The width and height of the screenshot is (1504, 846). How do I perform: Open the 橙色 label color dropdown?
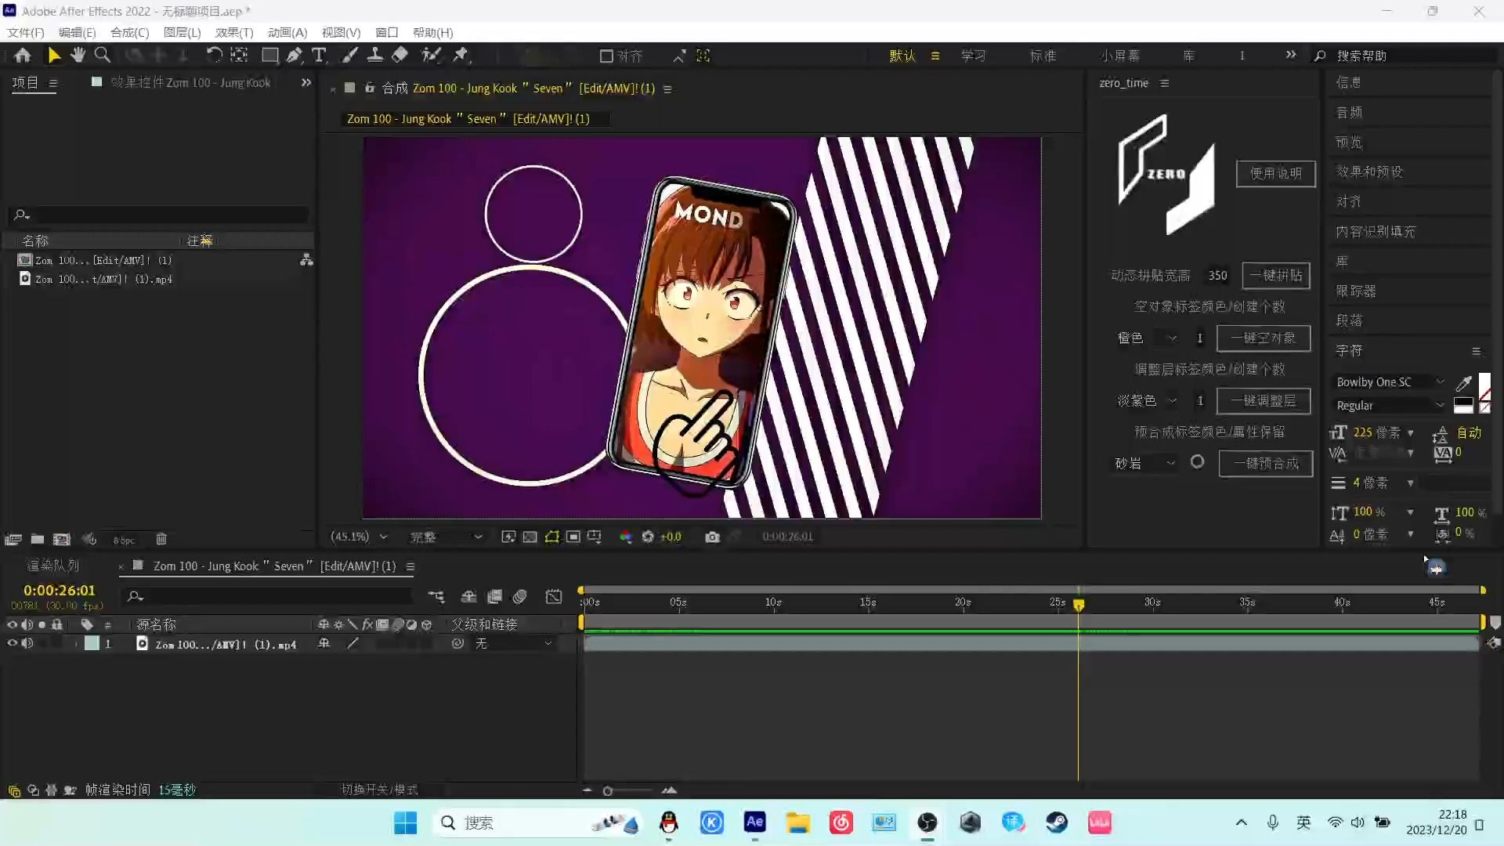[x=1147, y=338]
